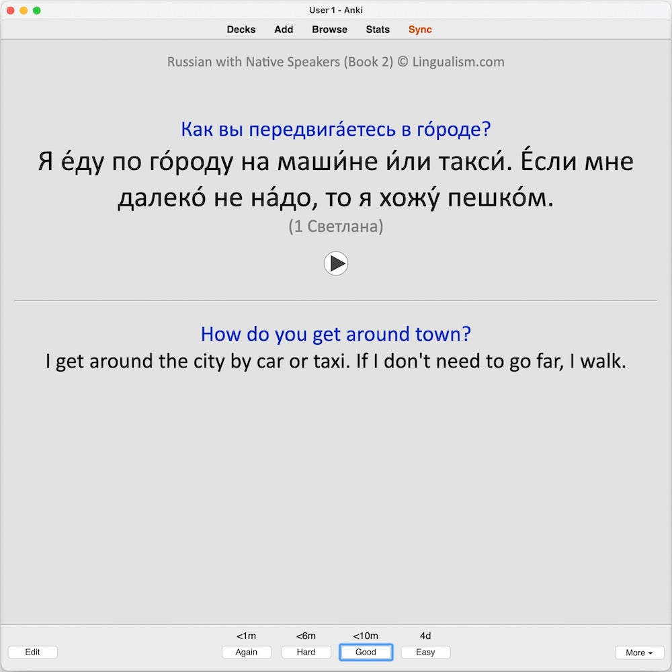The image size is (672, 672).
Task: Rate the card as Again
Action: (x=247, y=652)
